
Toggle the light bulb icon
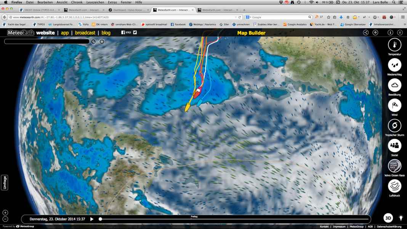(x=401, y=218)
